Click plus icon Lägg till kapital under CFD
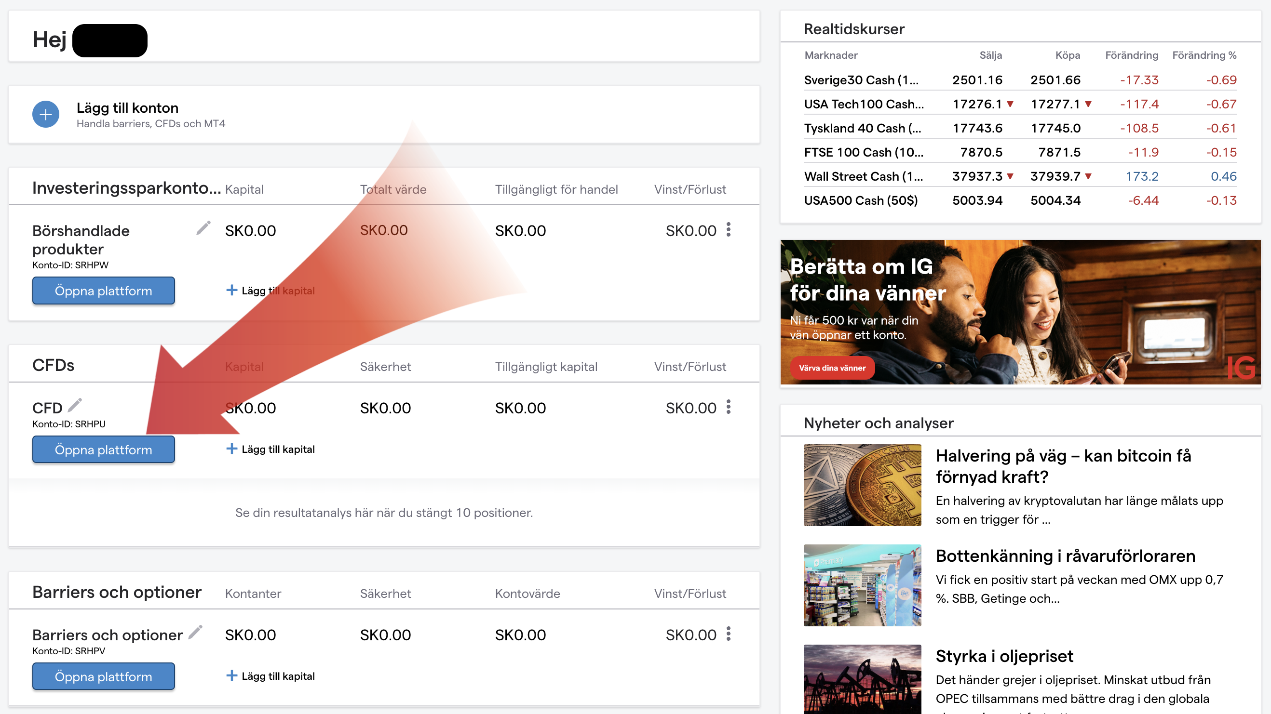This screenshot has width=1271, height=714. [x=231, y=449]
